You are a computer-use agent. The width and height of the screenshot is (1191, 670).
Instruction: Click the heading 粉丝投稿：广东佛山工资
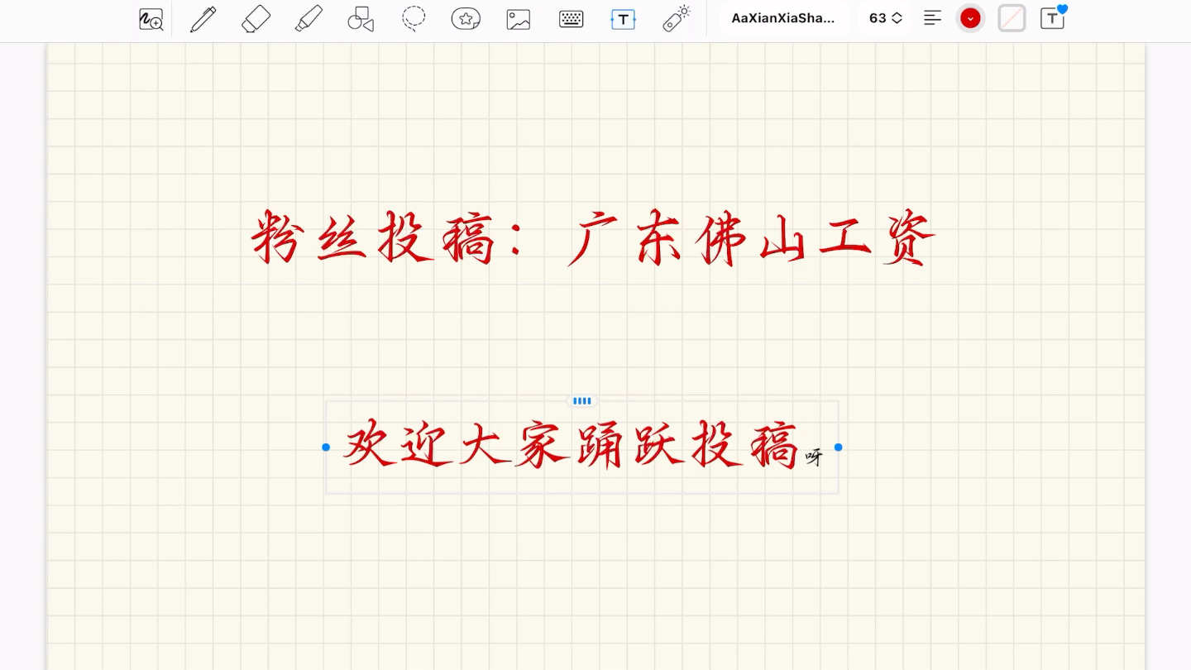tap(593, 238)
